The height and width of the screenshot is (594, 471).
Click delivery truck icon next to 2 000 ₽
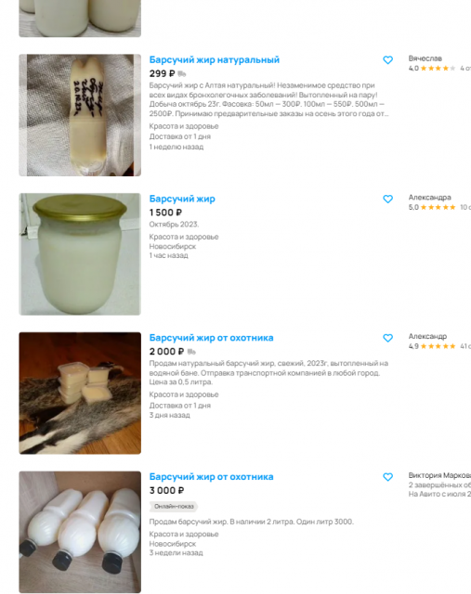click(191, 352)
